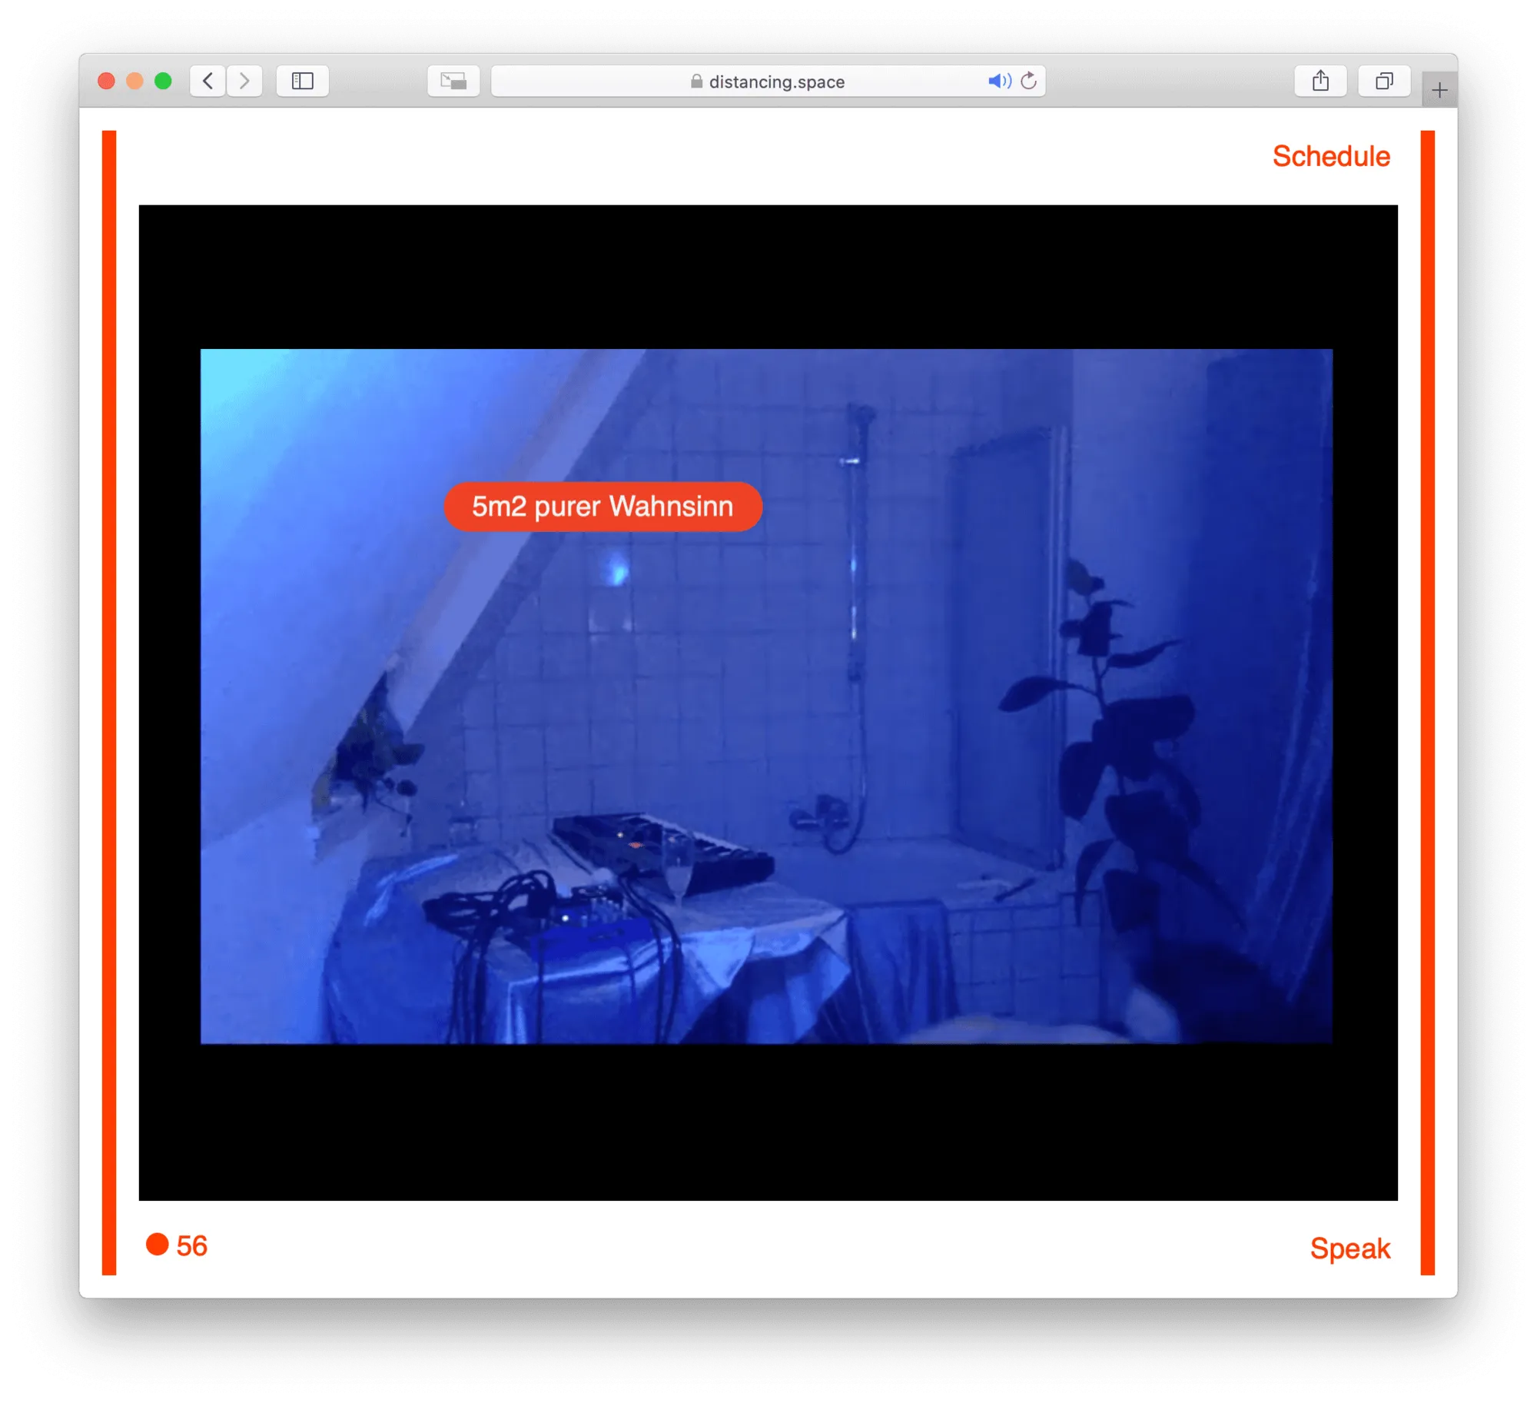Zoom the window with the green button
This screenshot has height=1403, width=1537.
pos(163,81)
